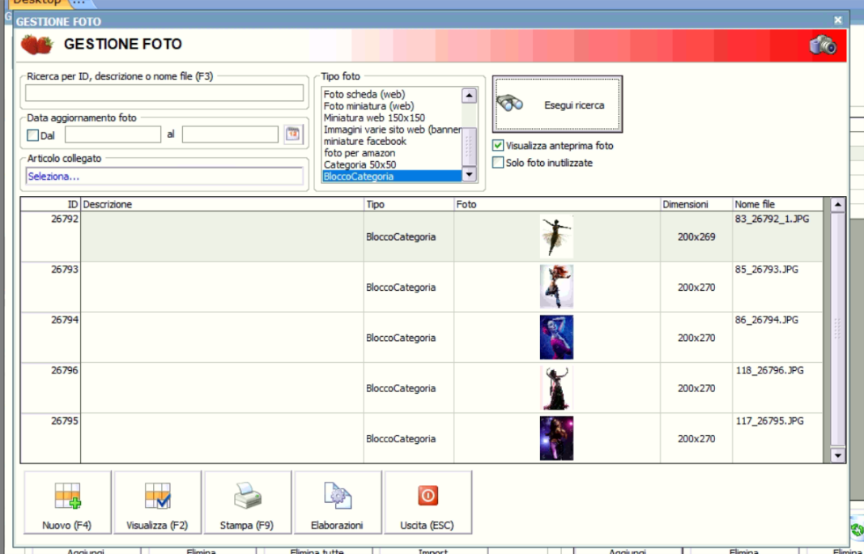The height and width of the screenshot is (554, 864).
Task: Sort by the Dimensioni column header
Action: (696, 205)
